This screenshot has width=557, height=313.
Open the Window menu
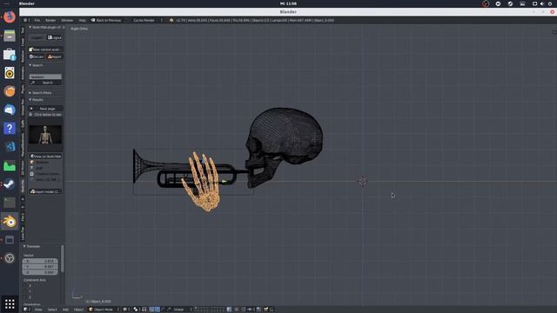(x=67, y=20)
